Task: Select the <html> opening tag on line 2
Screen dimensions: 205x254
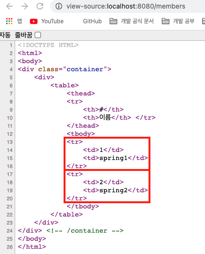Action: click(x=30, y=53)
